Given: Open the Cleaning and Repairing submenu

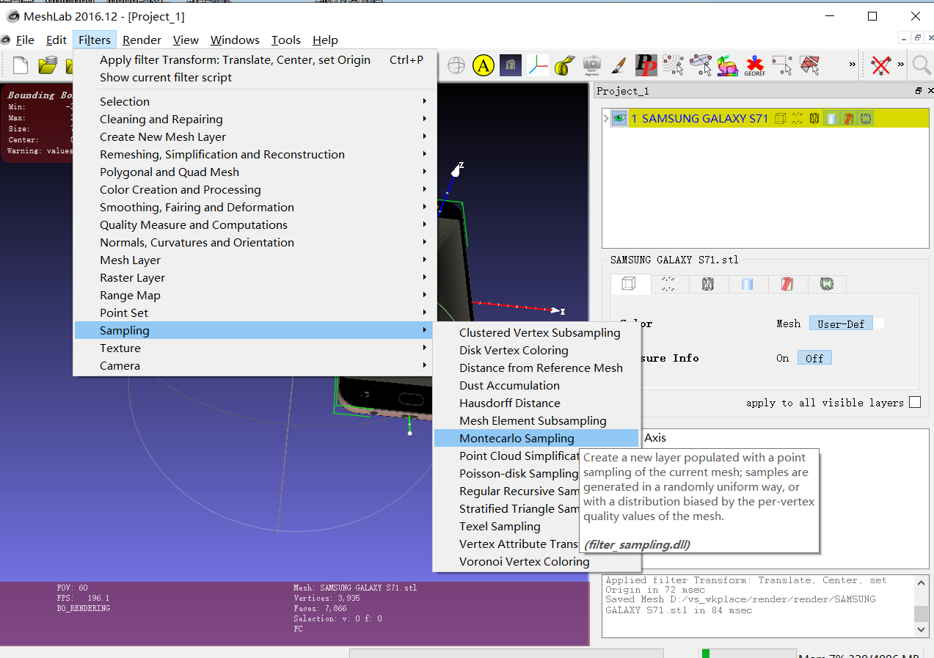Looking at the screenshot, I should pyautogui.click(x=255, y=119).
